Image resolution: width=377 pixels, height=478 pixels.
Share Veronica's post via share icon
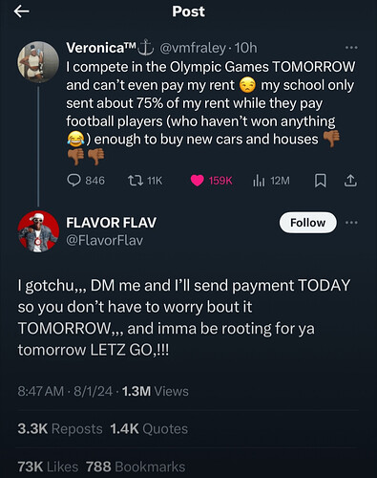pos(350,181)
